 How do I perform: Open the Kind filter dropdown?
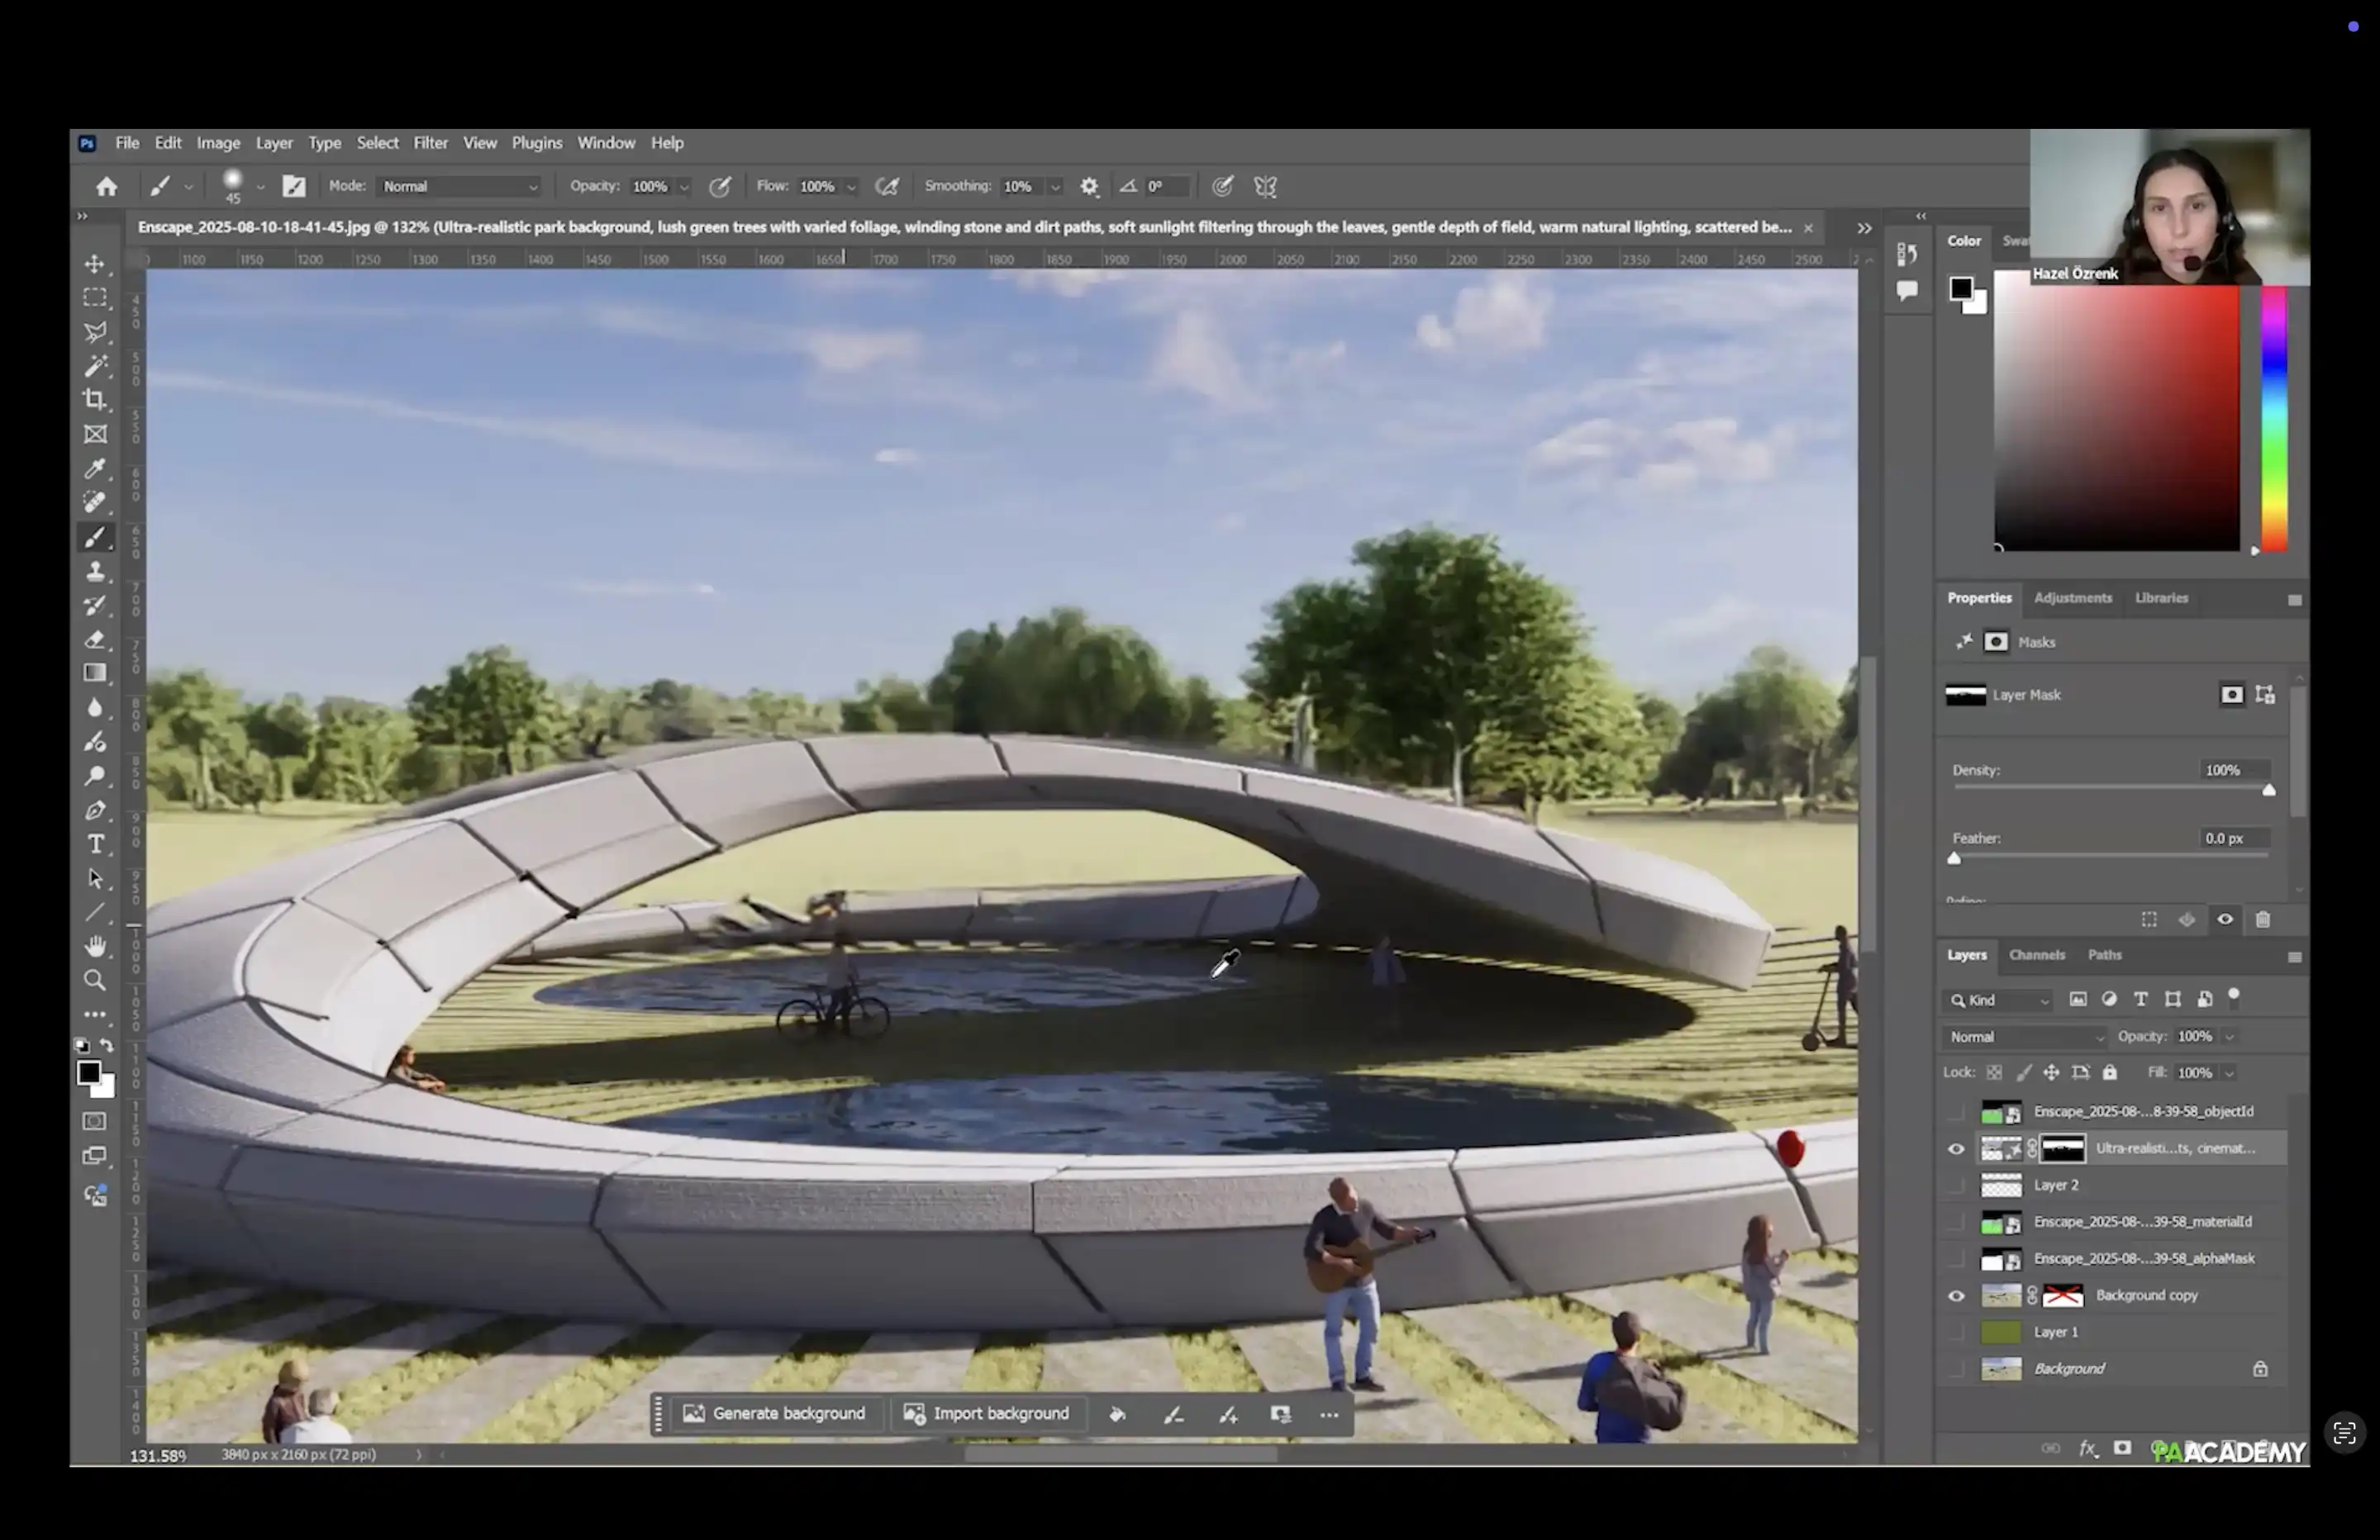click(1999, 1000)
